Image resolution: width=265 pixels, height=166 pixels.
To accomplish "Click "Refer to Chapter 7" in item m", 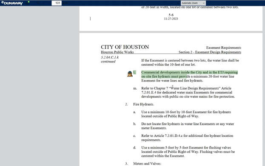I will click(x=155, y=88).
